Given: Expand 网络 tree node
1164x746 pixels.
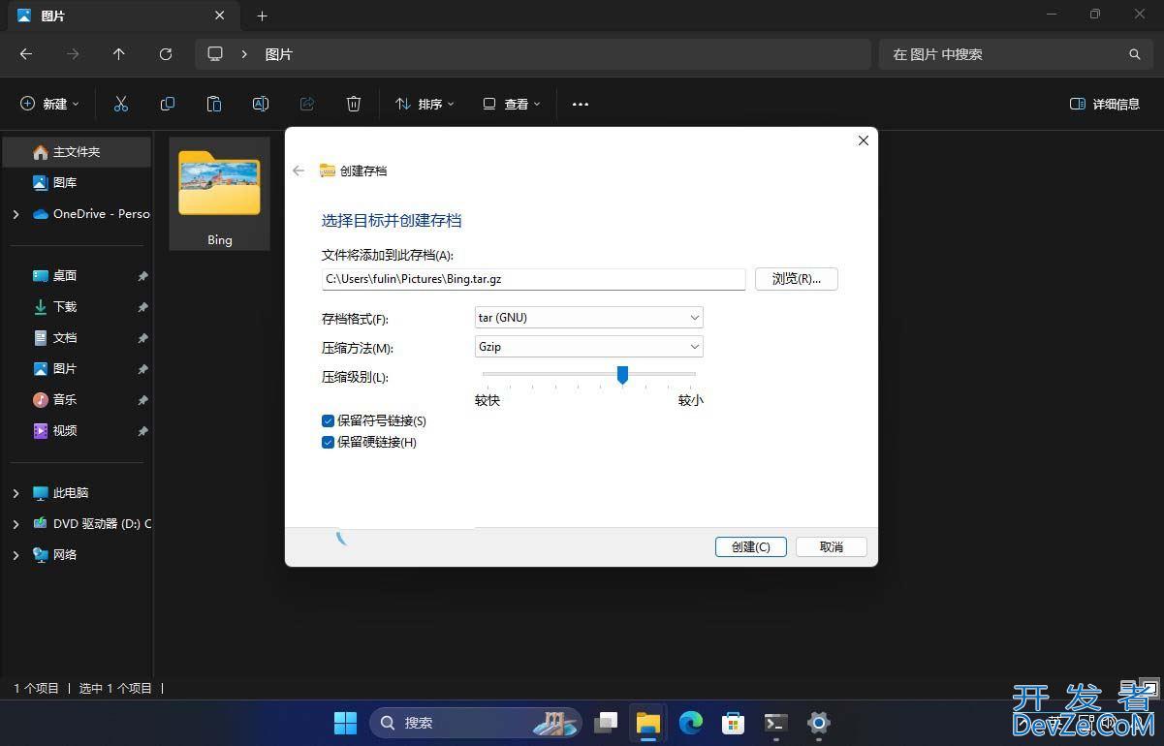Looking at the screenshot, I should [x=16, y=555].
